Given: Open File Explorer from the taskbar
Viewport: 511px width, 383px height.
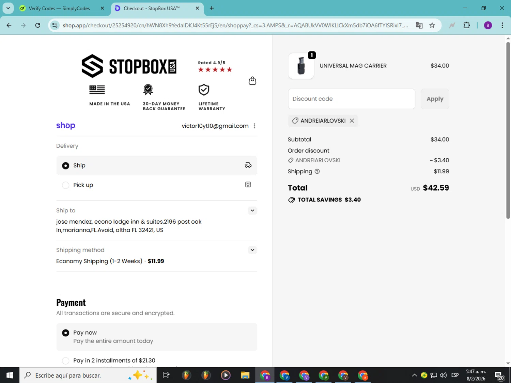Looking at the screenshot, I should point(245,375).
